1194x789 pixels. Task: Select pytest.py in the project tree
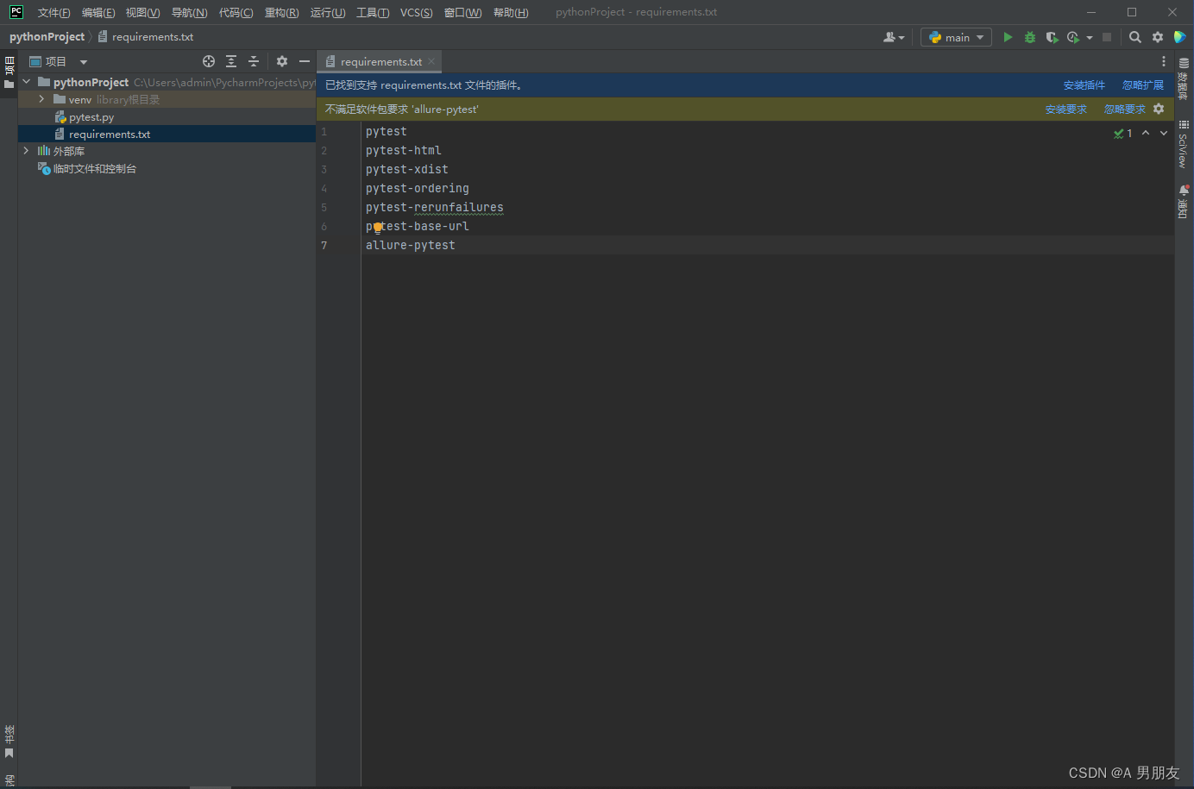tap(91, 117)
